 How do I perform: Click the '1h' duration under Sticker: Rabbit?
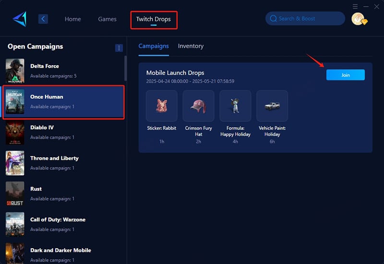[x=162, y=142]
